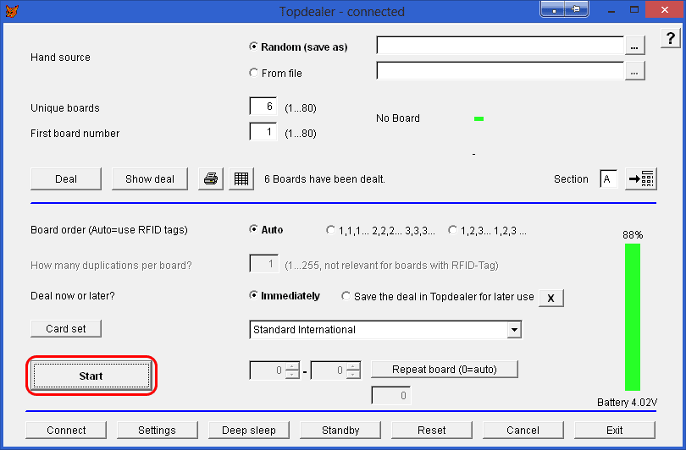Select Immediately deal option
Image resolution: width=686 pixels, height=450 pixels.
285,296
